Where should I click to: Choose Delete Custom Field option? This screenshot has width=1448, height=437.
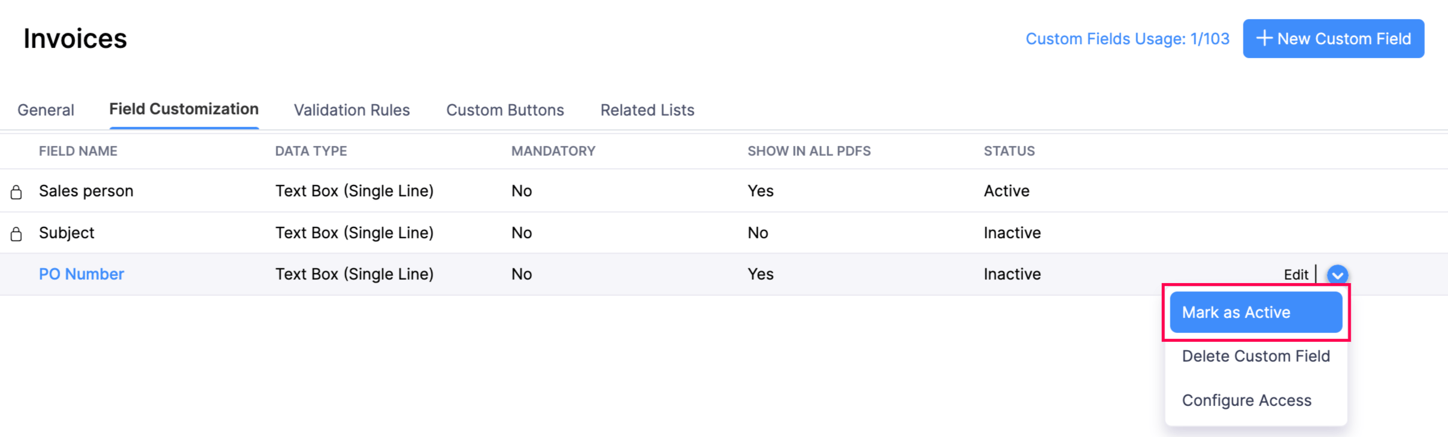click(1255, 356)
